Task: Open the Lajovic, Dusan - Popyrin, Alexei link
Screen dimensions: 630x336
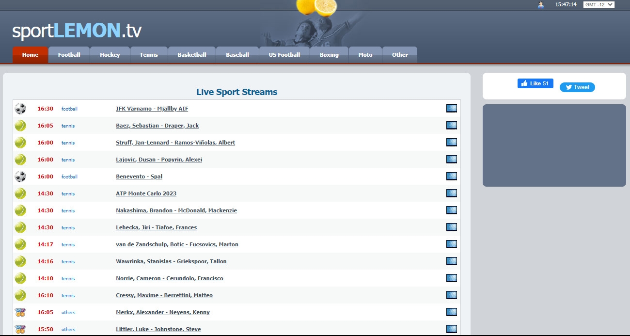Action: click(159, 160)
